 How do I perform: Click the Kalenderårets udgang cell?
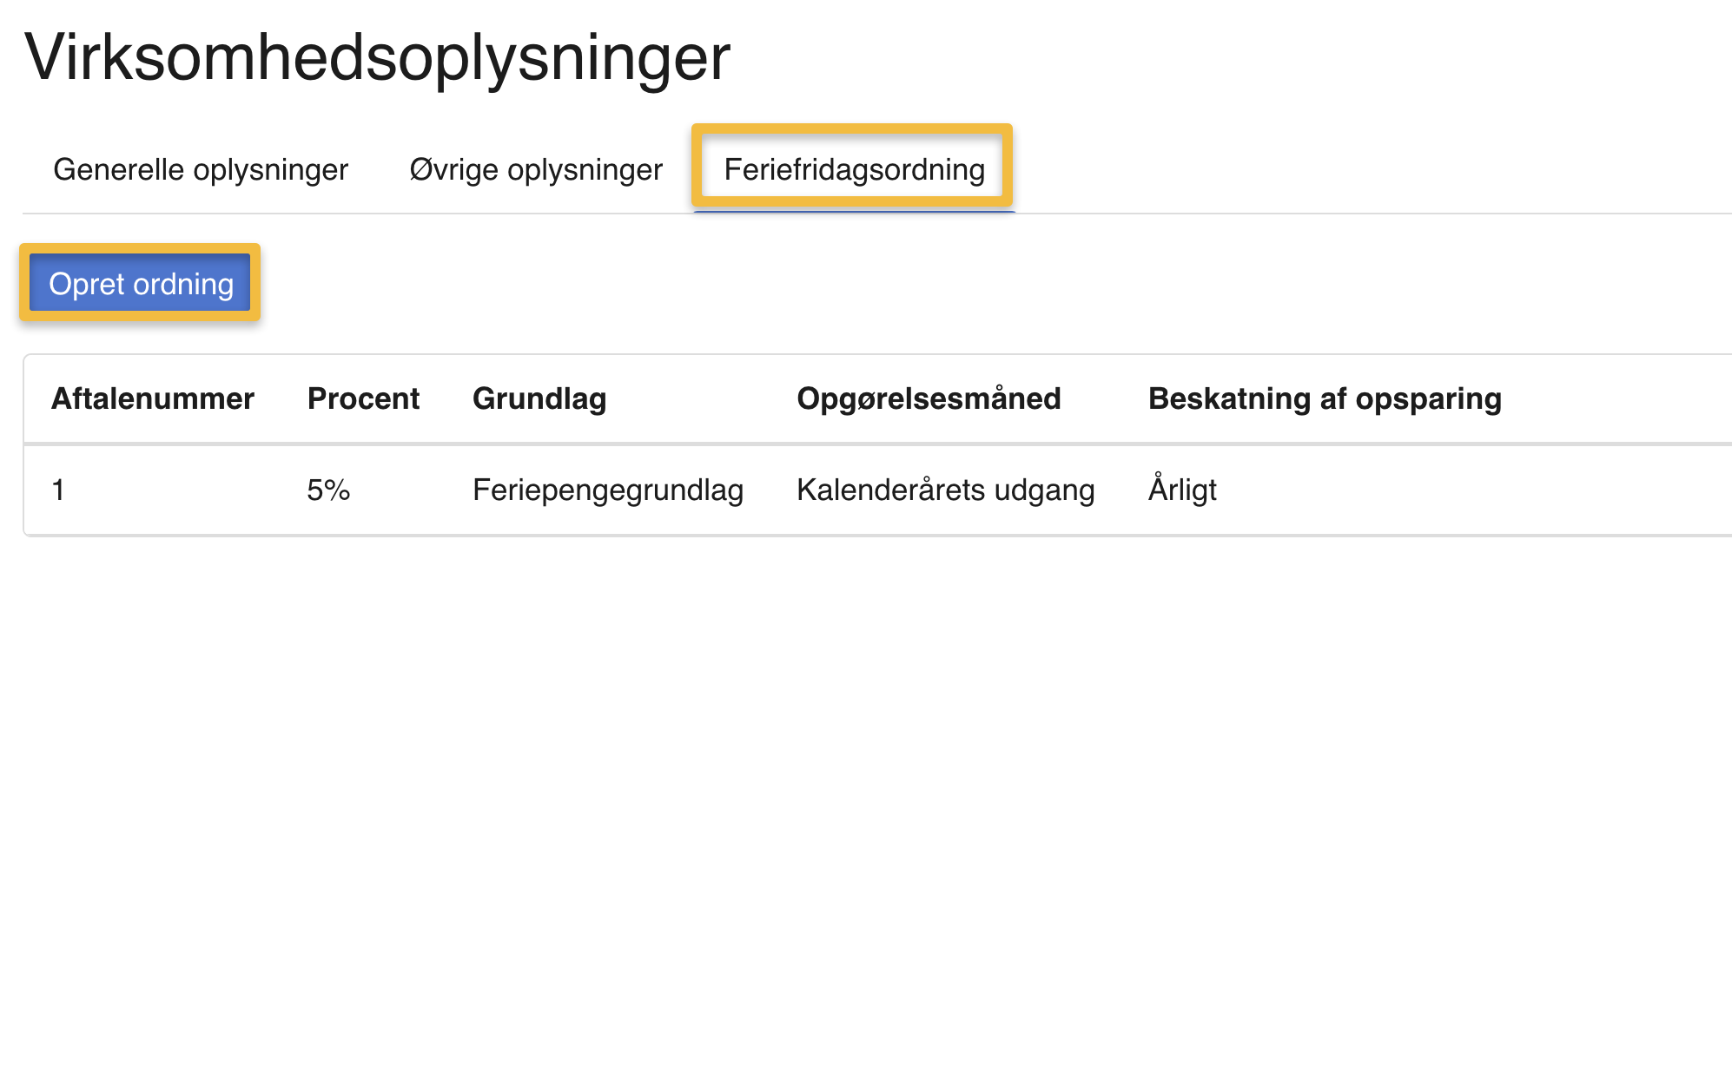point(945,490)
